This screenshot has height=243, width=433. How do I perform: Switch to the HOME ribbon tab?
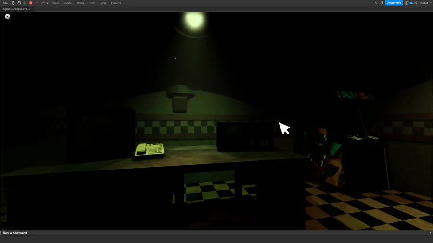(x=55, y=3)
